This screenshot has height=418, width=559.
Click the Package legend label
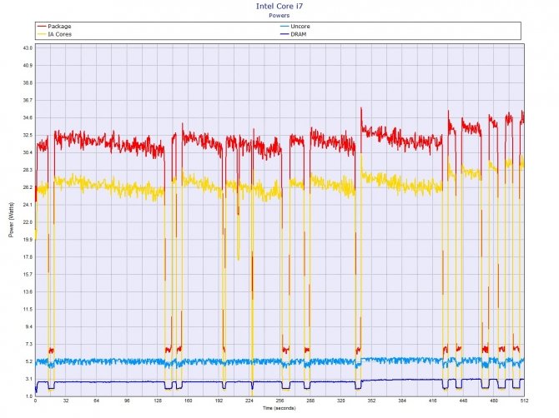tap(59, 27)
